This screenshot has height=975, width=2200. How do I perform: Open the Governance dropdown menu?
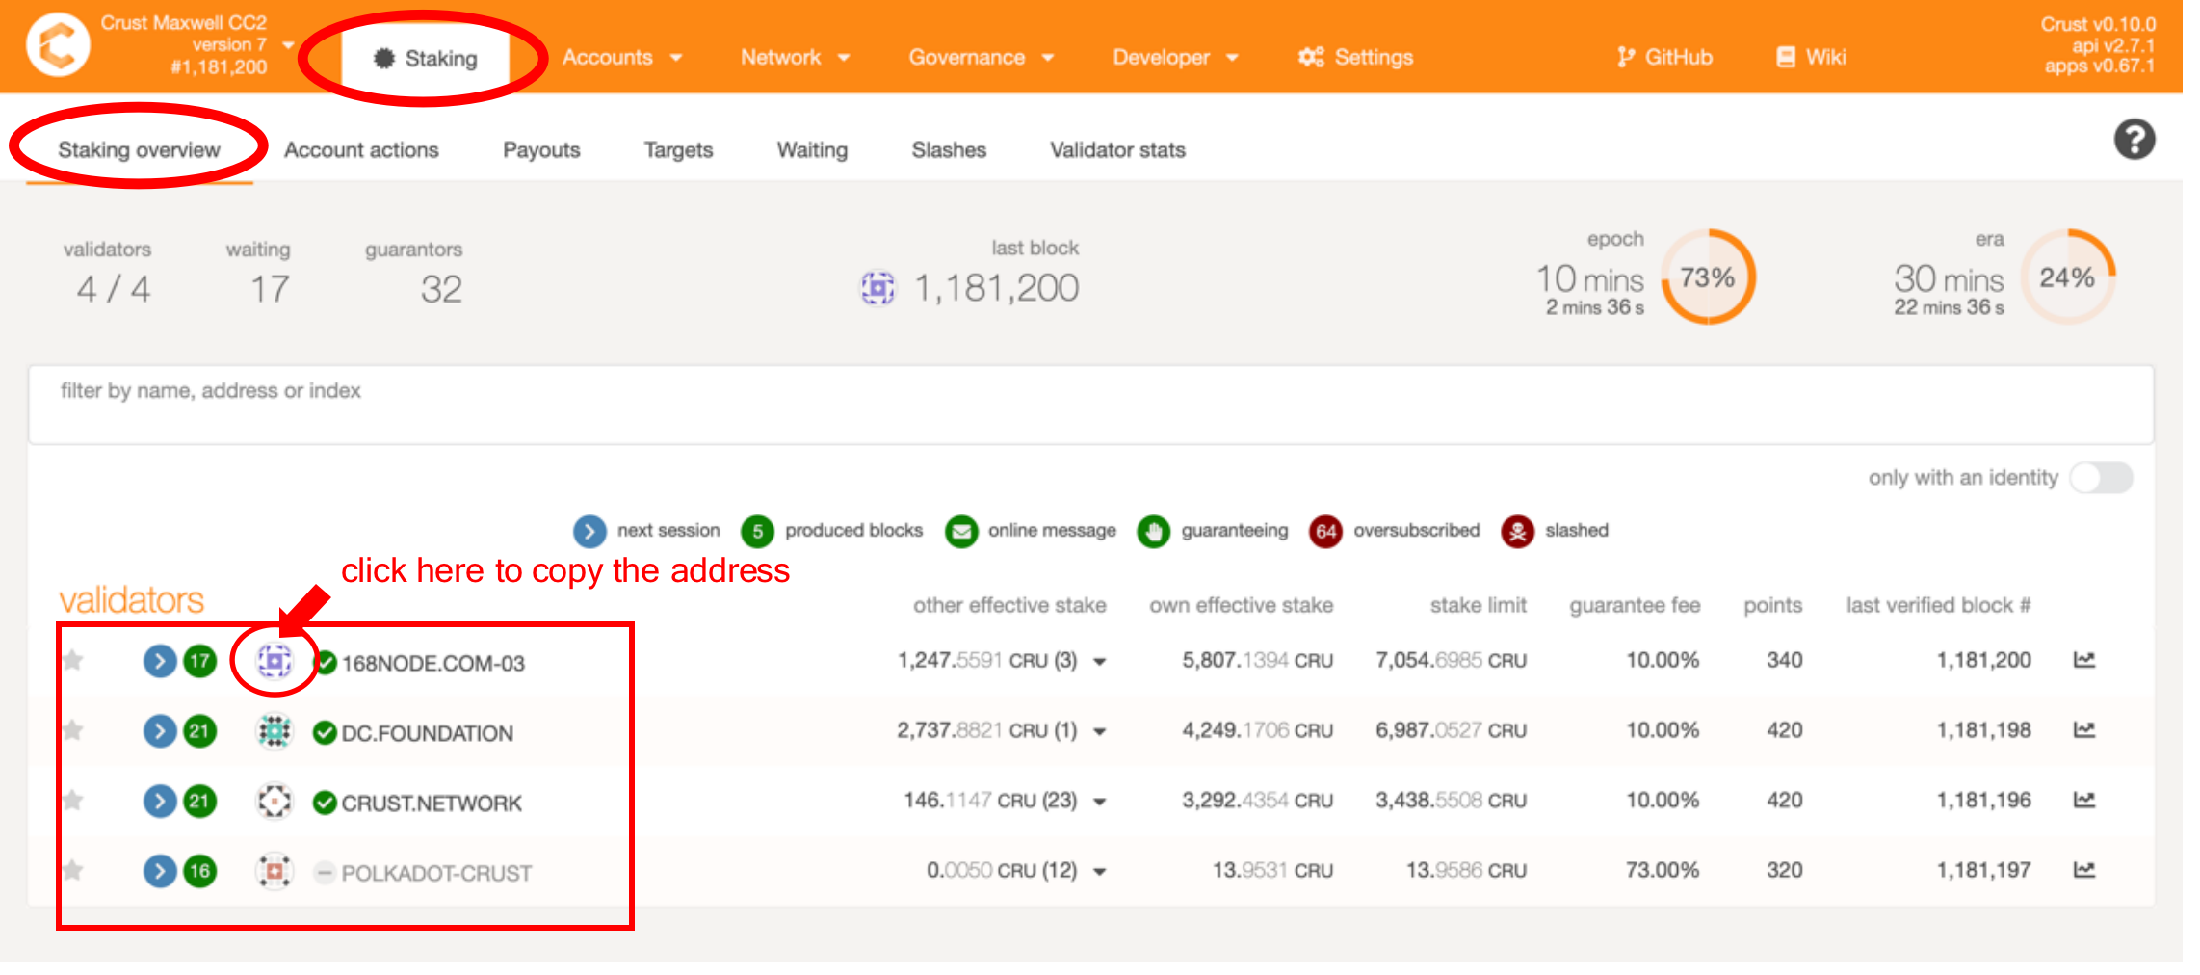pos(982,57)
